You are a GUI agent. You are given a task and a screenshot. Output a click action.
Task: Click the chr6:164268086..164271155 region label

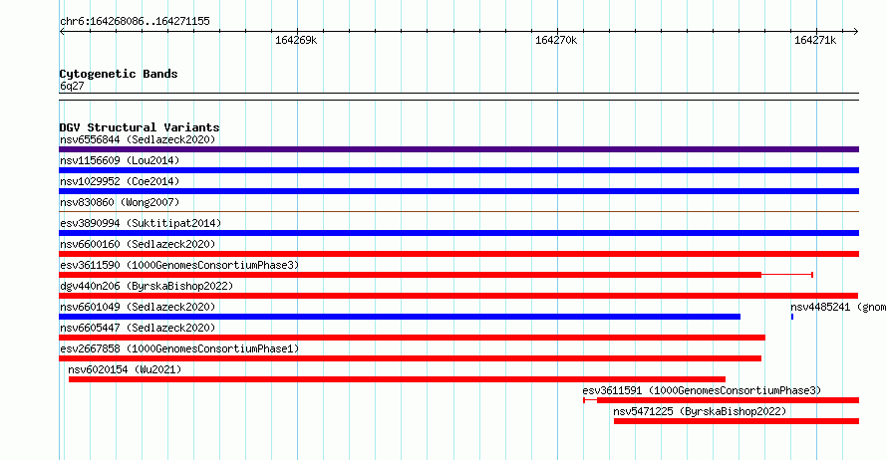point(135,21)
